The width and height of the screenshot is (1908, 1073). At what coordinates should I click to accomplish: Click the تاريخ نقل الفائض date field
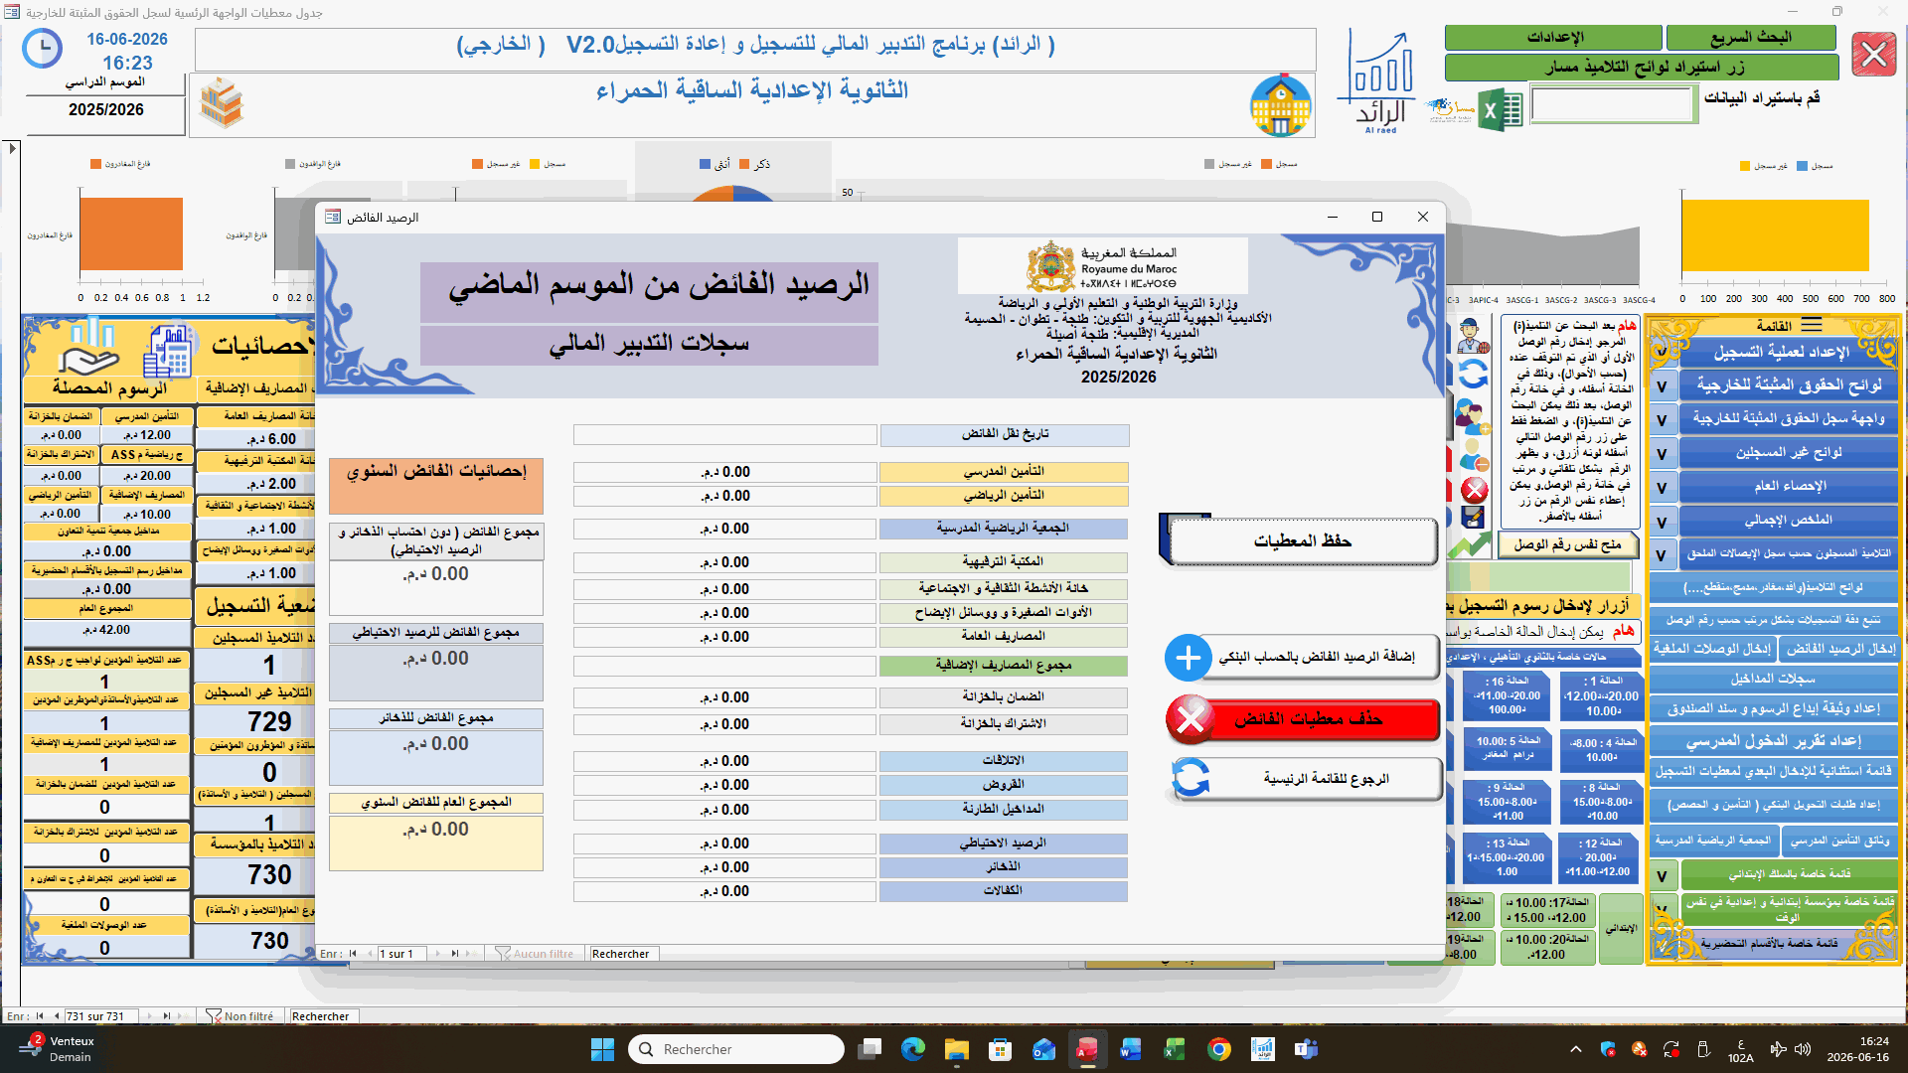725,434
